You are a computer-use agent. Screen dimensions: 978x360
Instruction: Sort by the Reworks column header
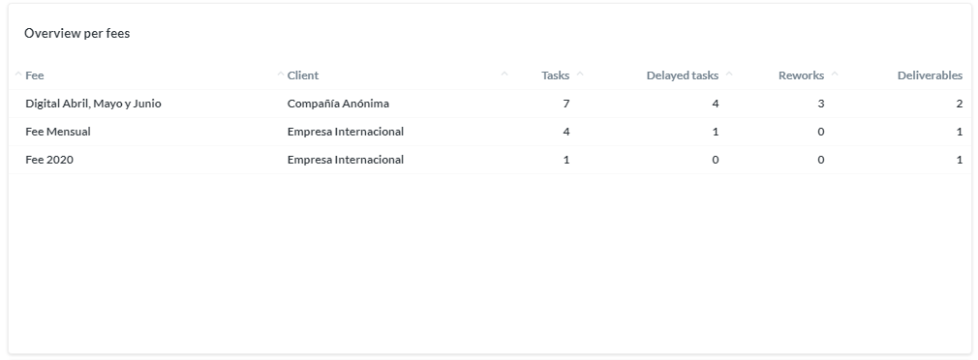tap(801, 75)
